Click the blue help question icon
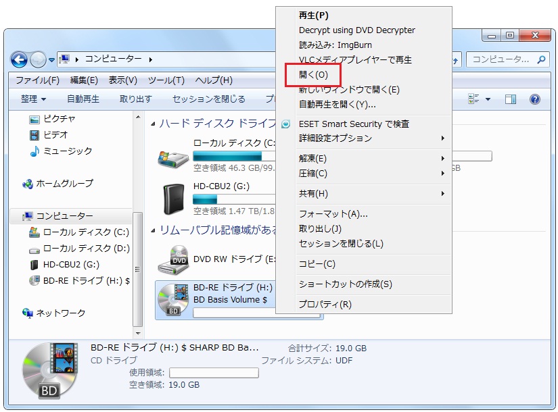 [534, 99]
